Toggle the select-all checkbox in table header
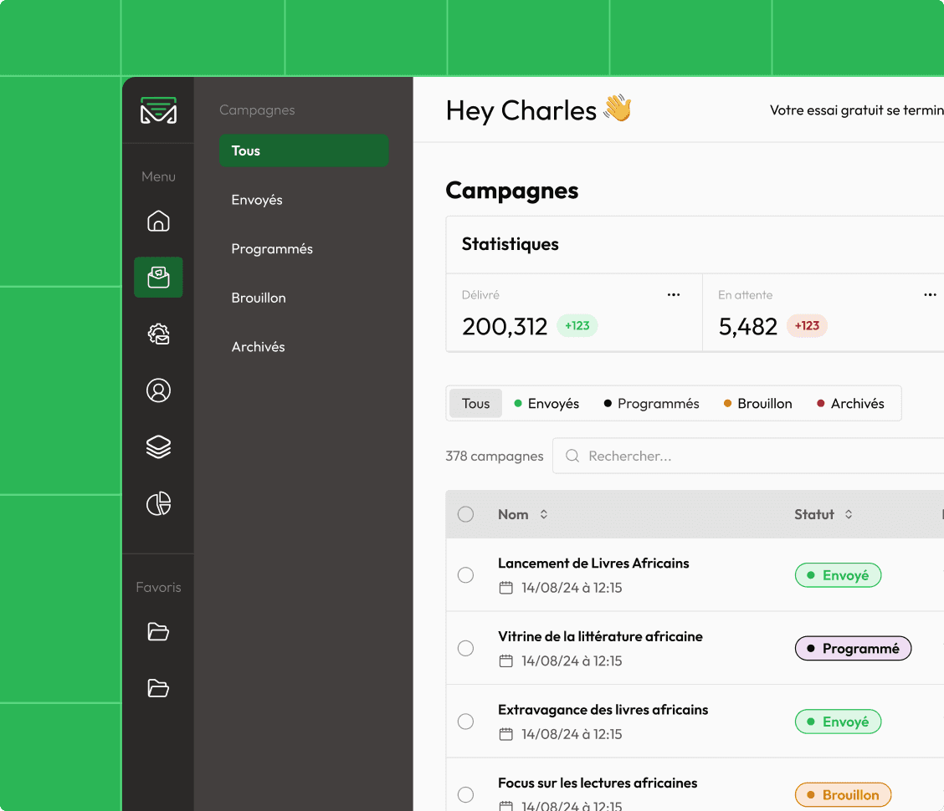 tap(465, 514)
